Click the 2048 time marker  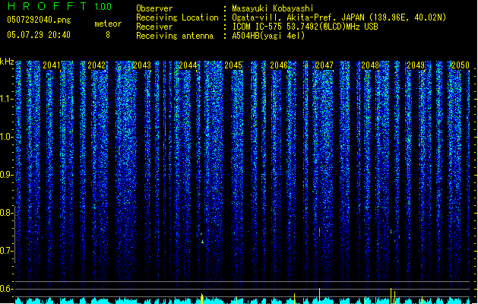pyautogui.click(x=370, y=65)
